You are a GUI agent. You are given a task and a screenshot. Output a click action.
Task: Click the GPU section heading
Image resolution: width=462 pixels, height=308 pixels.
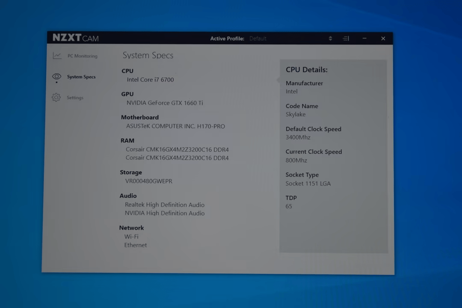pos(127,94)
